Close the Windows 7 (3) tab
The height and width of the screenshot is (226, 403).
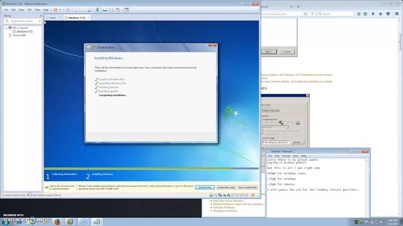point(88,18)
